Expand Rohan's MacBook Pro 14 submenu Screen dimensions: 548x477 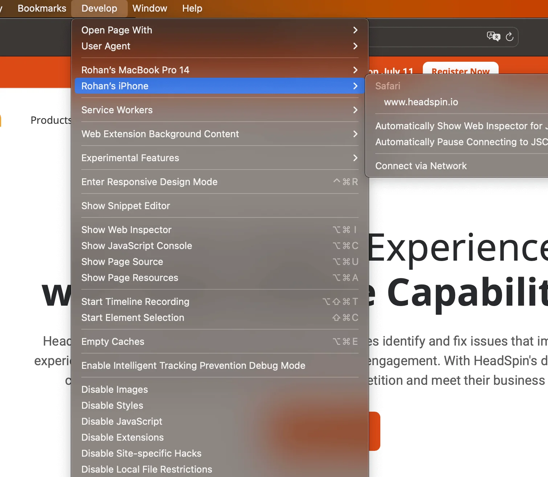(220, 70)
